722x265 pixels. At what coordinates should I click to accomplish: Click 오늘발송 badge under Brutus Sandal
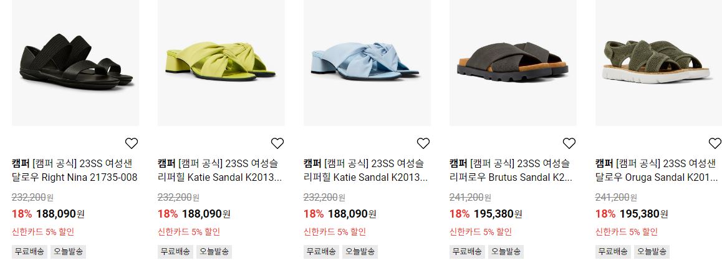pyautogui.click(x=506, y=252)
